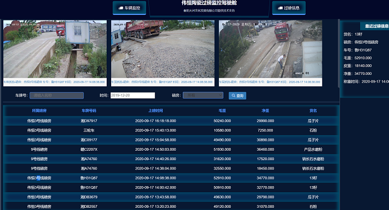
Task: Click the 上磅时间 column header
Action: (x=156, y=111)
